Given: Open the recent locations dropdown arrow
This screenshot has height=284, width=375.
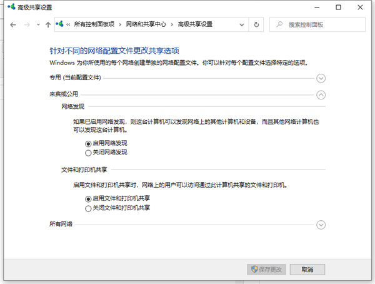Looking at the screenshot, I should coord(37,24).
